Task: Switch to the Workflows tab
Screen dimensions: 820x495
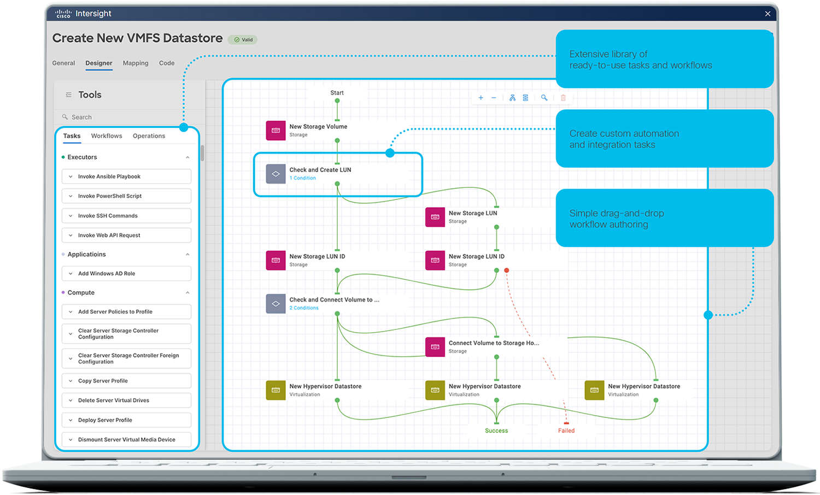Action: tap(107, 136)
